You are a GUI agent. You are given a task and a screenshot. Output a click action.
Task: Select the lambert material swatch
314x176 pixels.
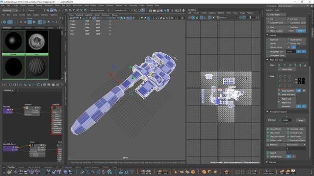pyautogui.click(x=13, y=43)
